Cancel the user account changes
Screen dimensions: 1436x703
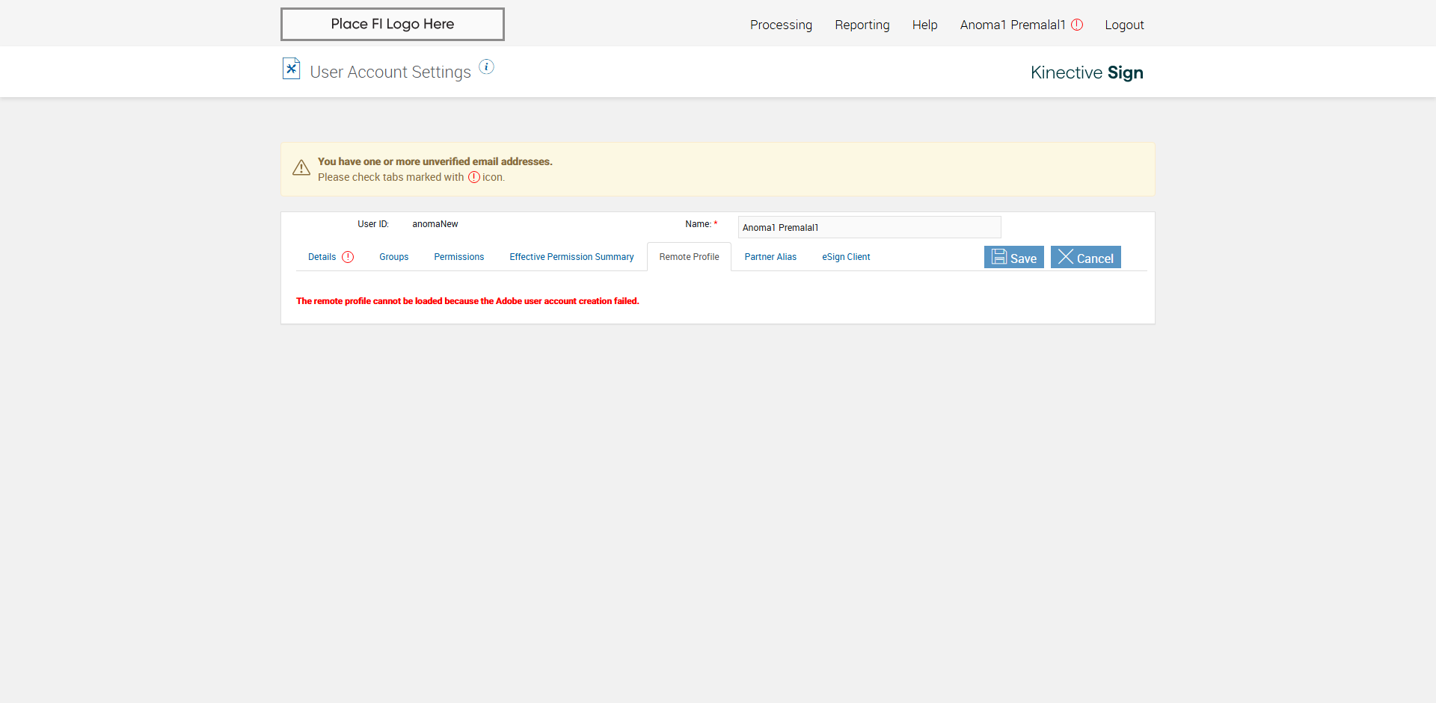[x=1085, y=257]
